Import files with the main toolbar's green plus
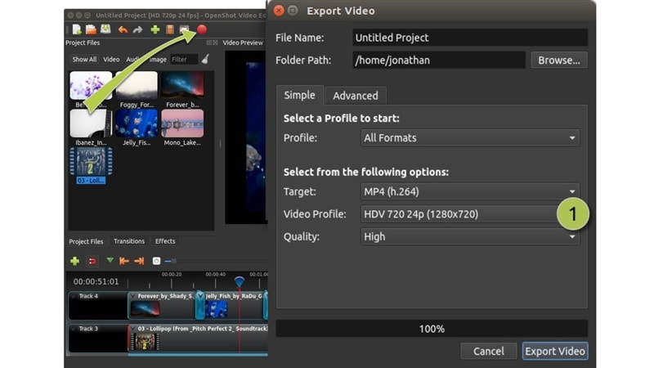Viewport: 654px width, 368px height. click(155, 29)
